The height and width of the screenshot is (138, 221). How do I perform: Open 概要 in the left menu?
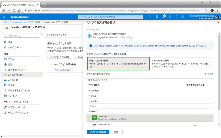10,42
